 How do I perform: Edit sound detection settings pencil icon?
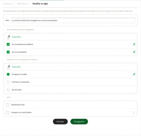pos(134,52)
